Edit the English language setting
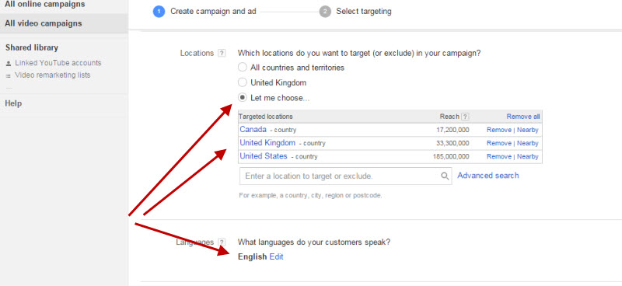This screenshot has height=286, width=622. (x=277, y=256)
